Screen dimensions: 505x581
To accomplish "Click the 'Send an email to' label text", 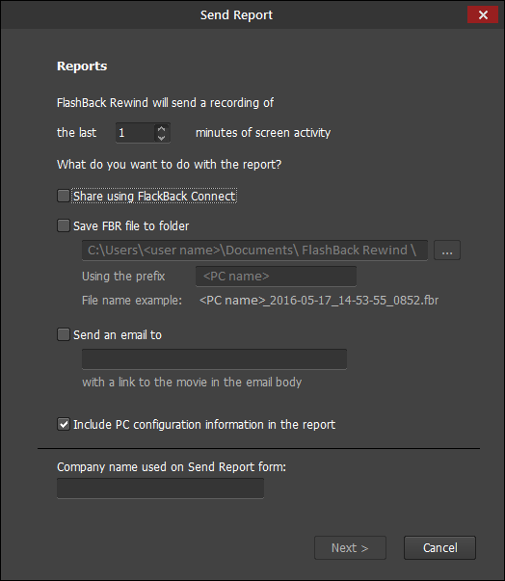I will click(118, 335).
